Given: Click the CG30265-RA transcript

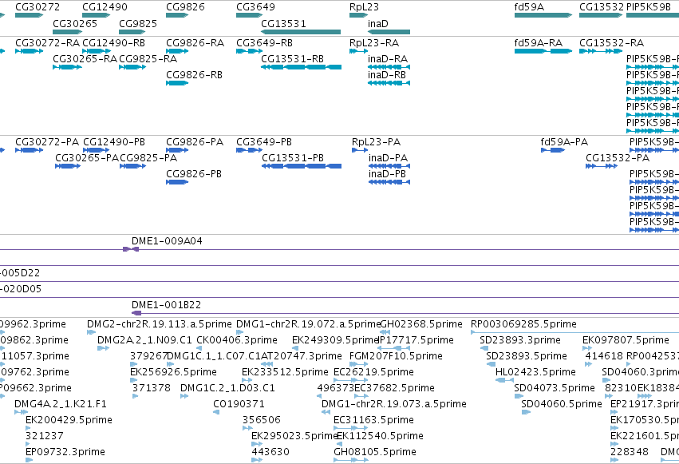Looking at the screenshot, I should tap(67, 67).
